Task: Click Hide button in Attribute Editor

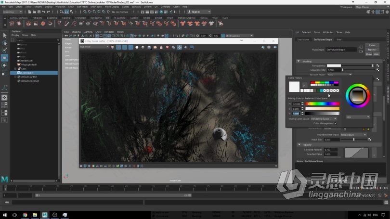Action: pyautogui.click(x=376, y=54)
